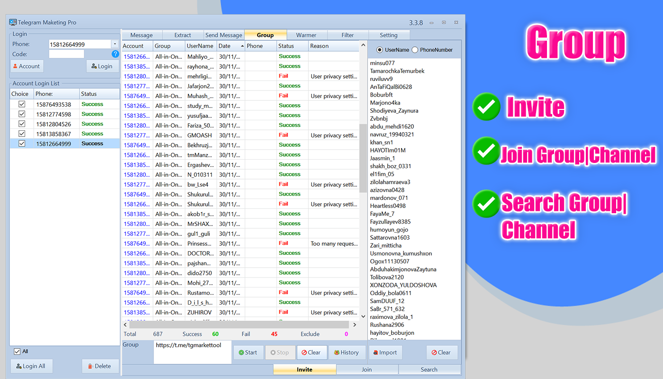The width and height of the screenshot is (663, 379).
Task: Select Heartless0498 in the username list
Action: [388, 206]
